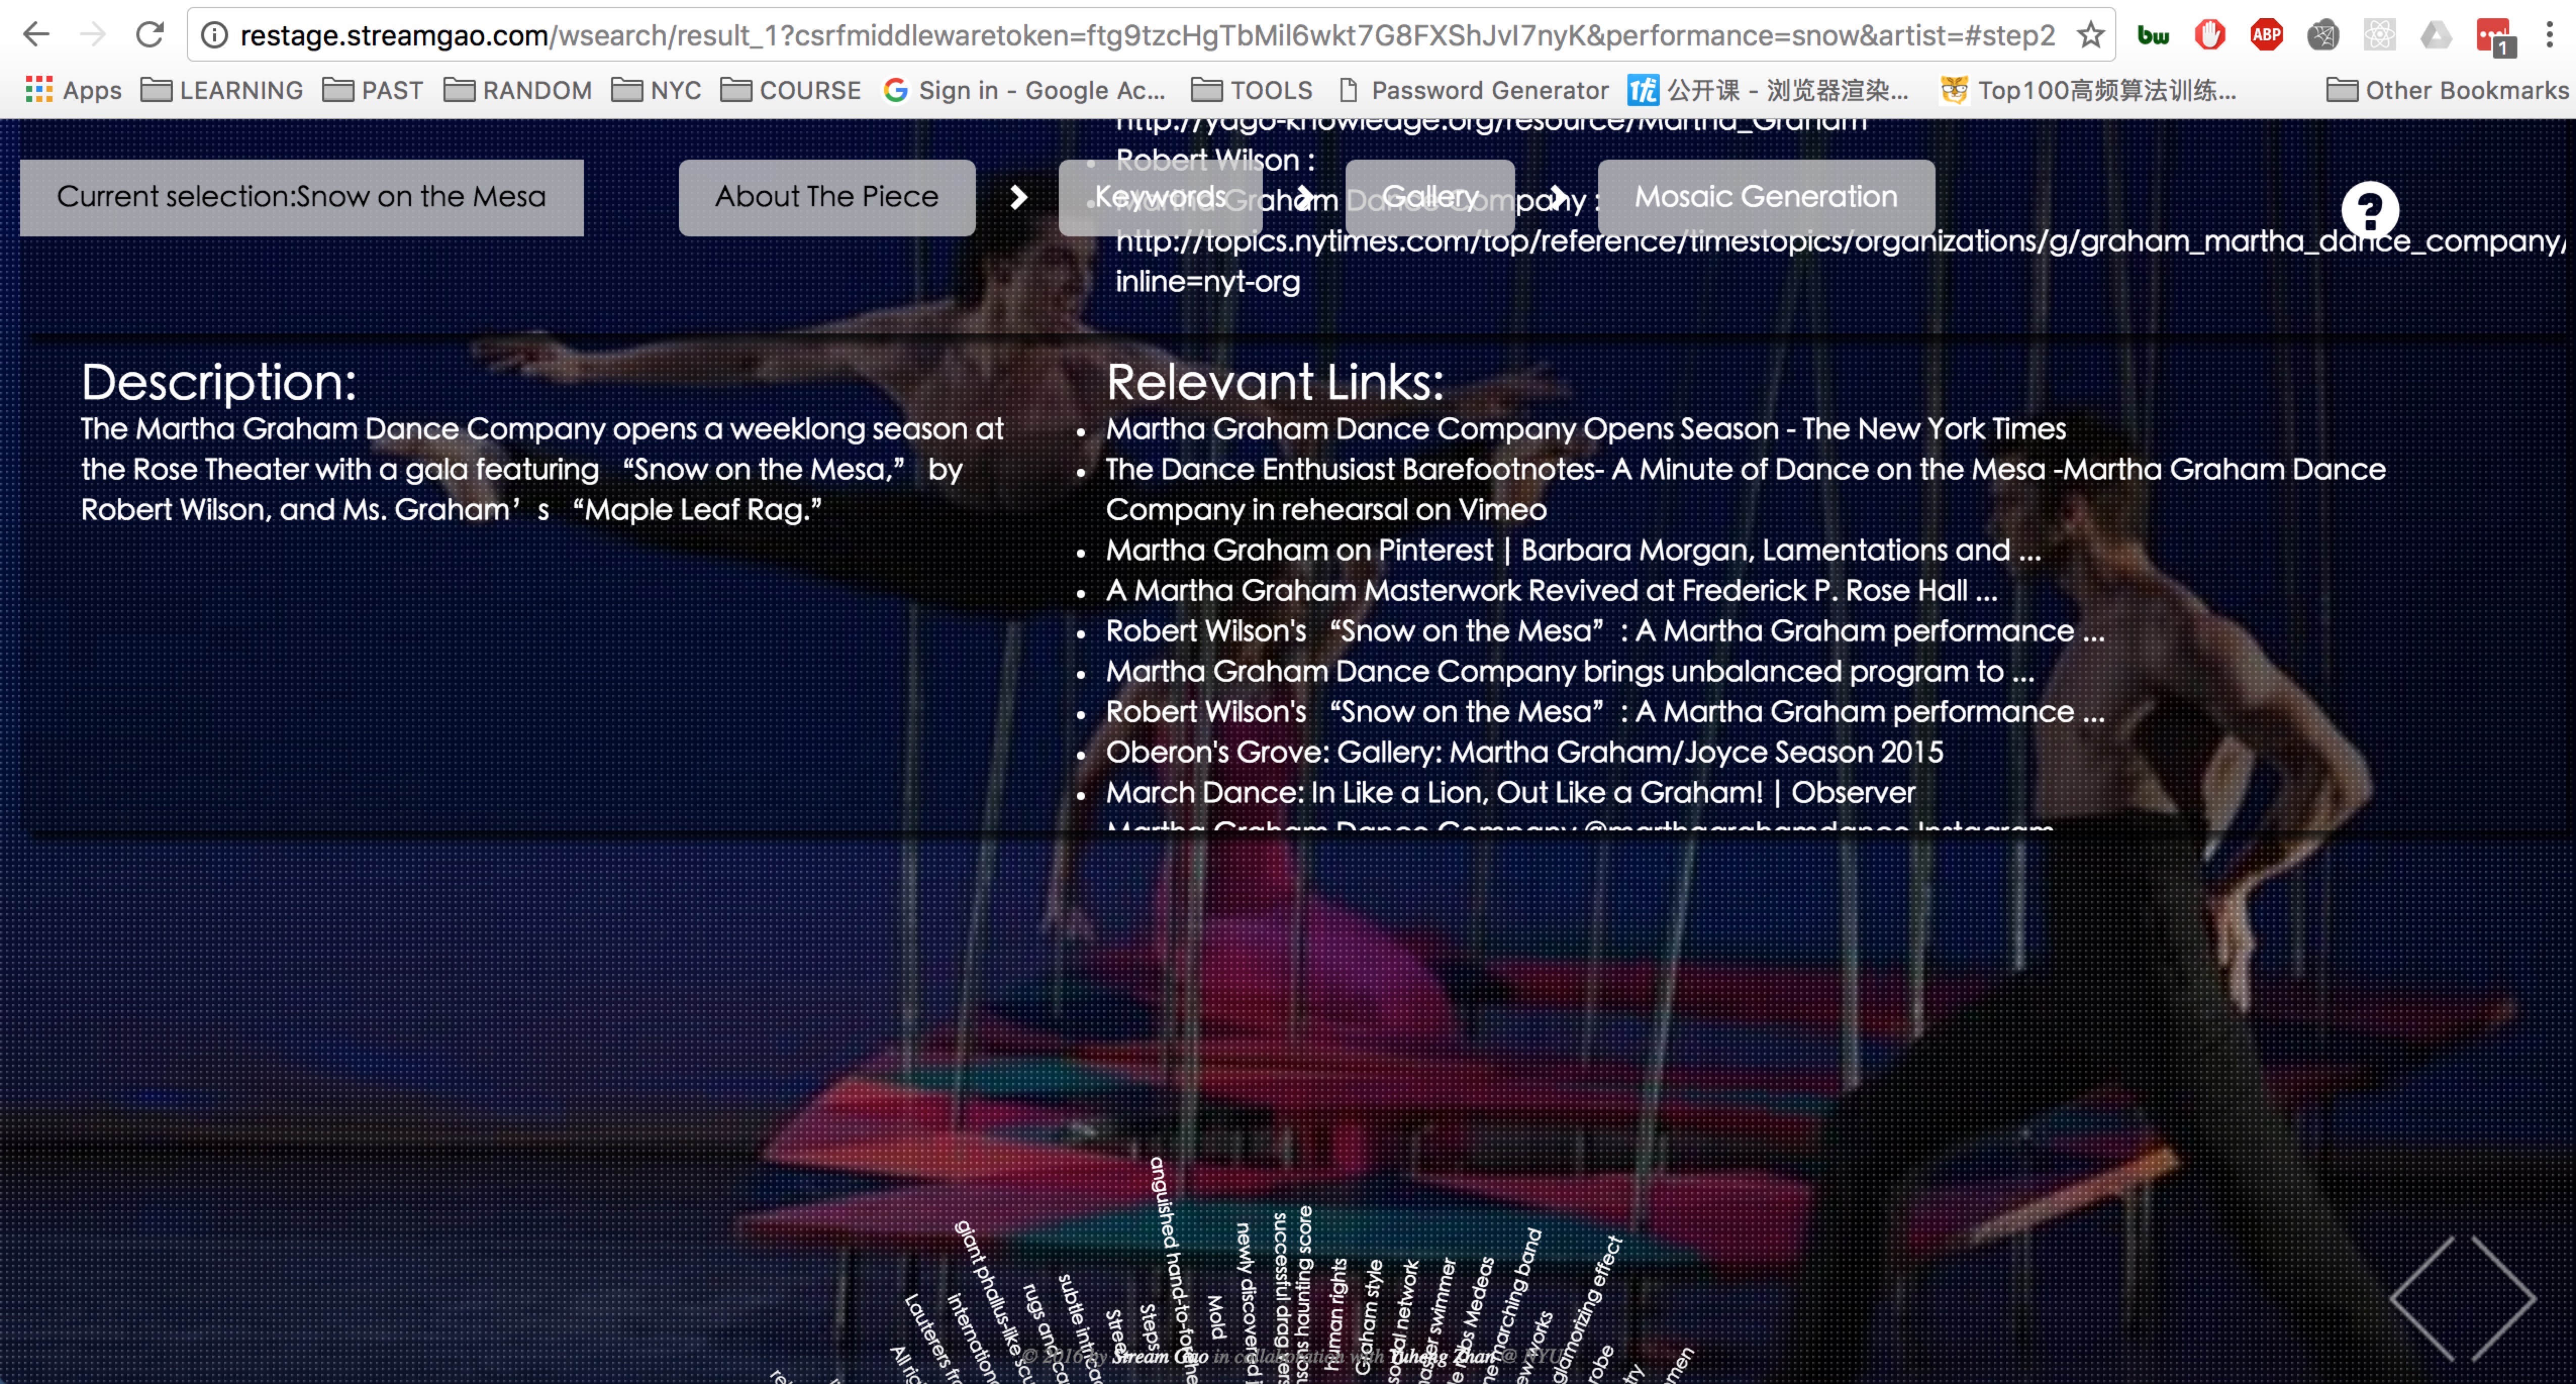
Task: Reload the page with the refresh icon
Action: 150,35
